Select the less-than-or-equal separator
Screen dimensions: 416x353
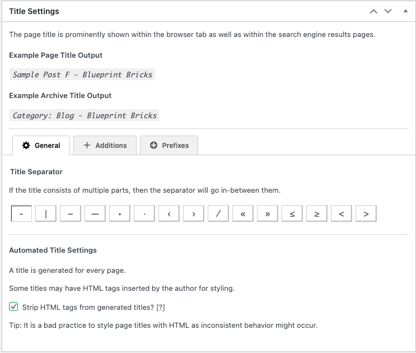pos(292,213)
